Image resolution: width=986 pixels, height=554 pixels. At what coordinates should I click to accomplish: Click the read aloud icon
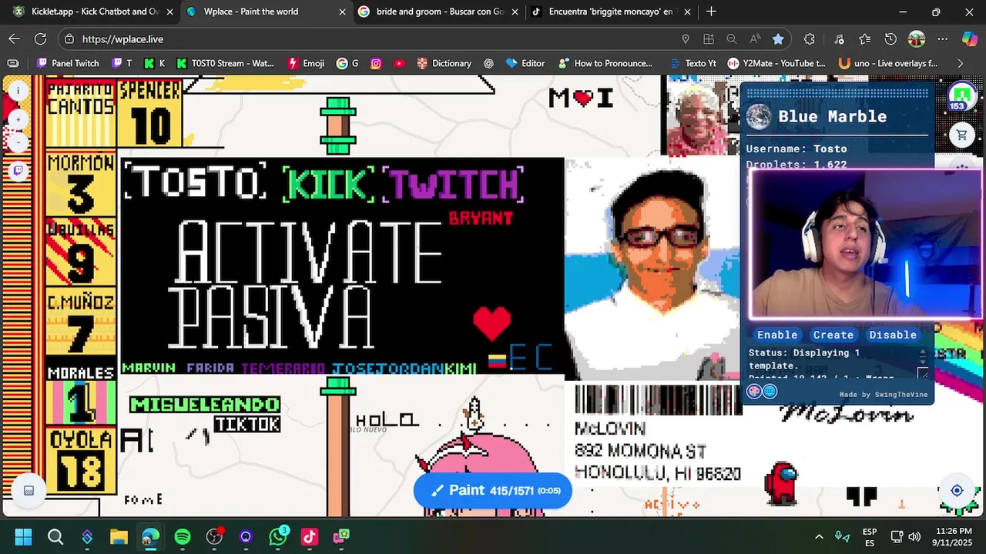click(755, 38)
